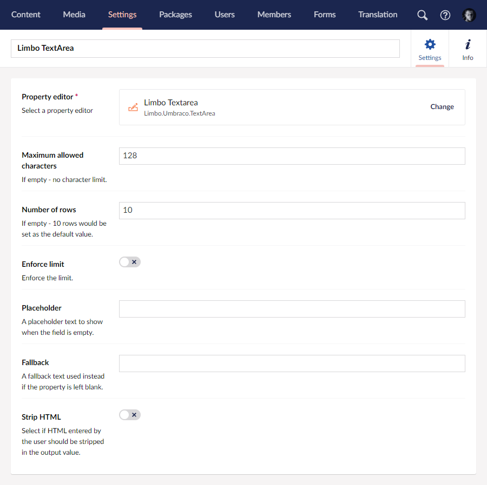
Task: Click Change to pick another property editor
Action: pyautogui.click(x=442, y=106)
